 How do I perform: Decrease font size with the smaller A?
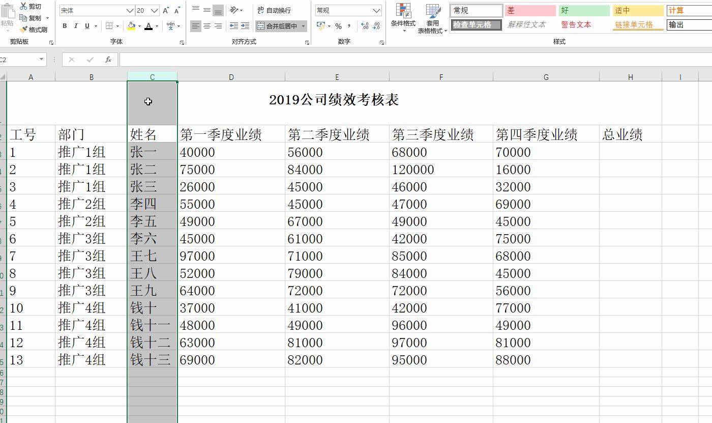177,10
